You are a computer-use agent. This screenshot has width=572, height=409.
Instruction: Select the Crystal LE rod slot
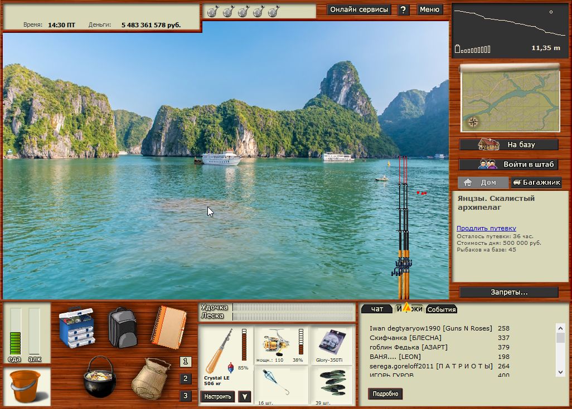coord(226,358)
